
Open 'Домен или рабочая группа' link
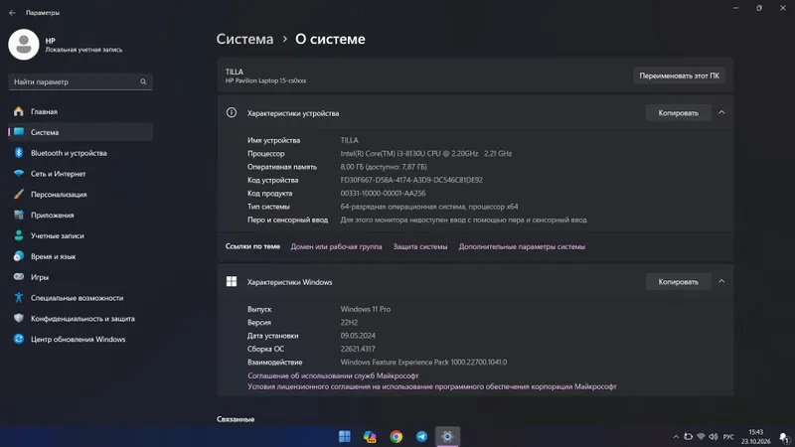336,246
